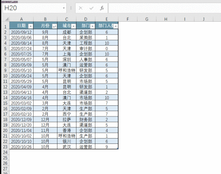Click cell with date 2020/07/24

[22, 49]
